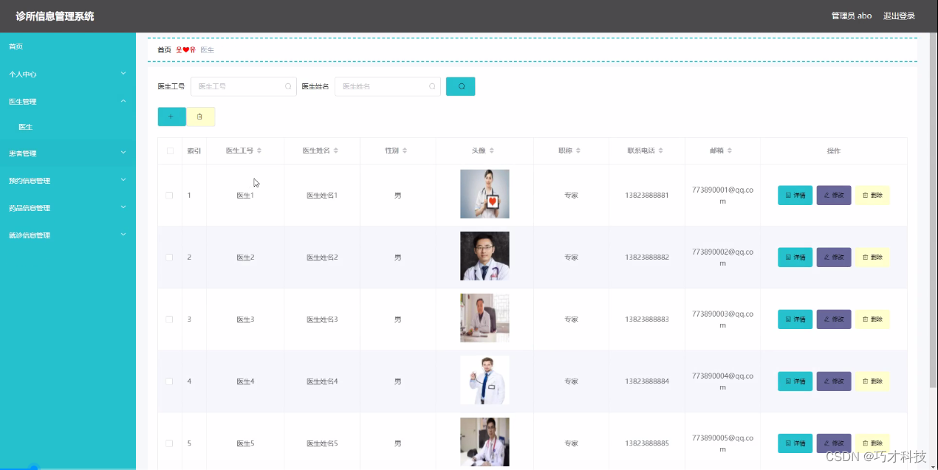This screenshot has height=470, width=938.
Task: Click the avatar photo of 医生2
Action: 485,256
